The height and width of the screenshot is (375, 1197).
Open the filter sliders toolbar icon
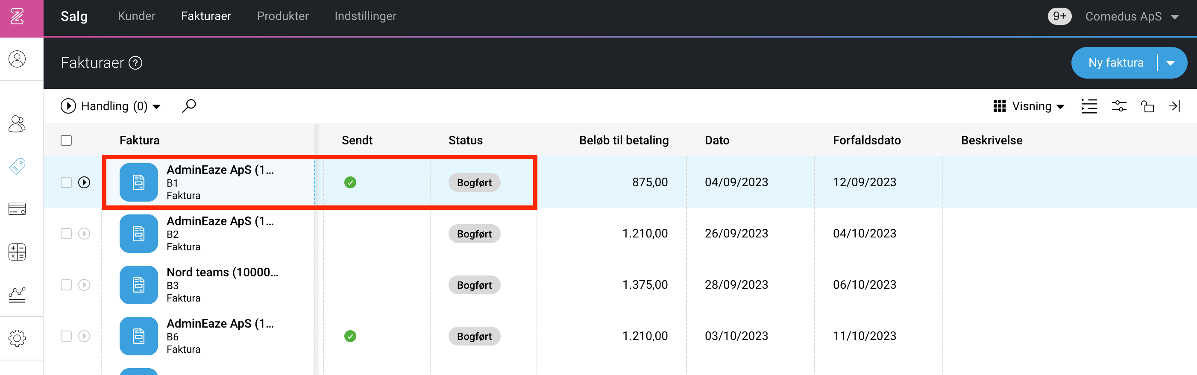(1119, 106)
